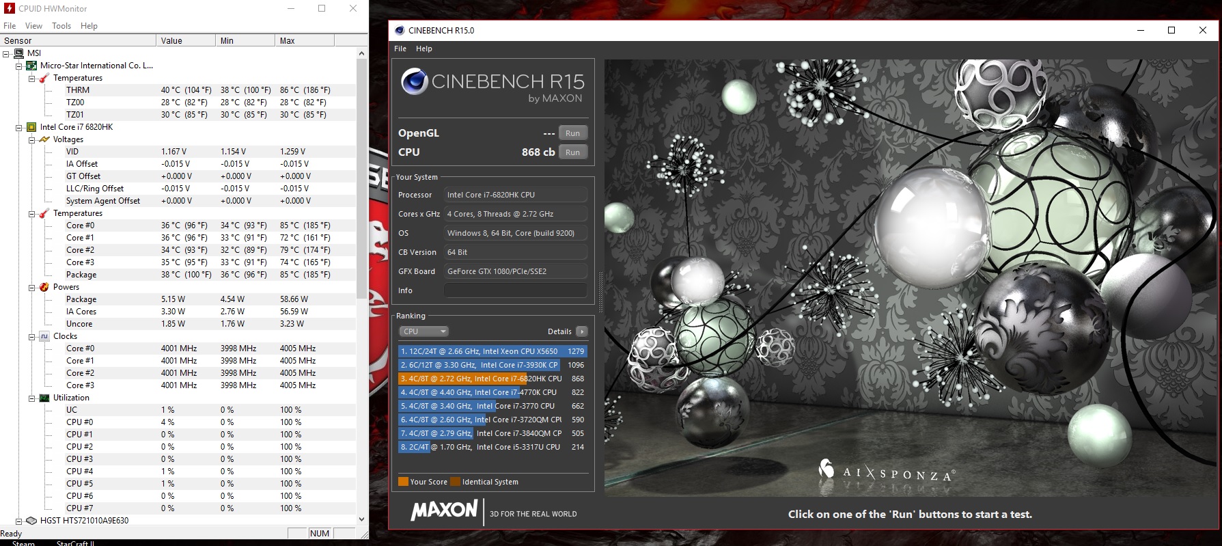The width and height of the screenshot is (1222, 546).
Task: Select ranking entry Intel Xeon CPU X5650
Action: pyautogui.click(x=492, y=351)
